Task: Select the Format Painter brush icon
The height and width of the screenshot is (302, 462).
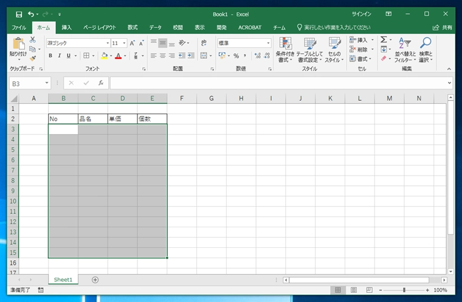Action: tap(33, 58)
